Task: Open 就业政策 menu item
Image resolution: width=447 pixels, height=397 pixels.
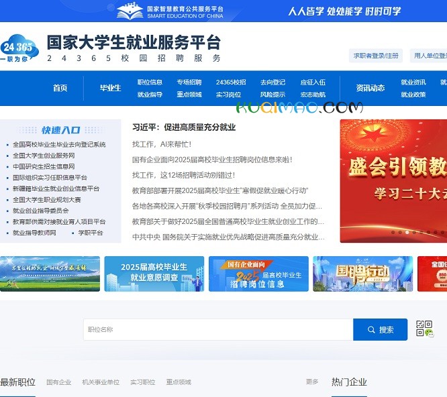Action: point(413,95)
